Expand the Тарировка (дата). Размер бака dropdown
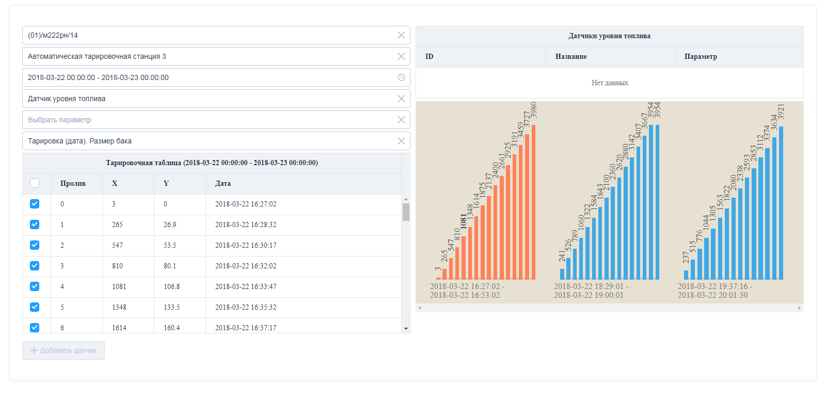 [206, 141]
